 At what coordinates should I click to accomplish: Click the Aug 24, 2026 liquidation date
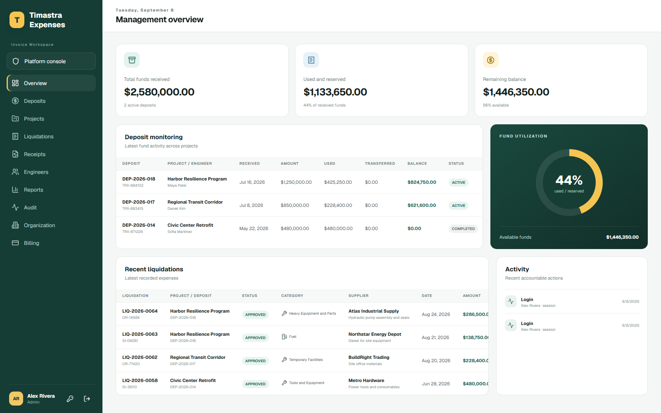(436, 314)
